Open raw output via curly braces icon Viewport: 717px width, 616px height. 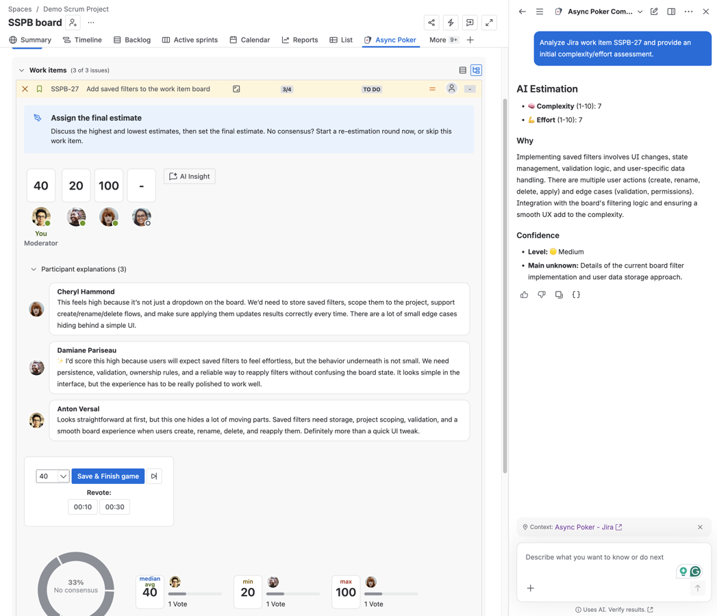(x=576, y=294)
